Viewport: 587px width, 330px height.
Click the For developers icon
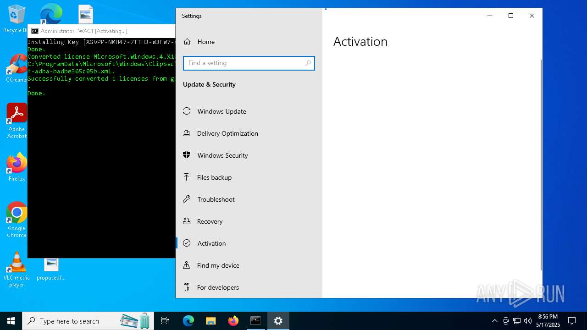187,287
